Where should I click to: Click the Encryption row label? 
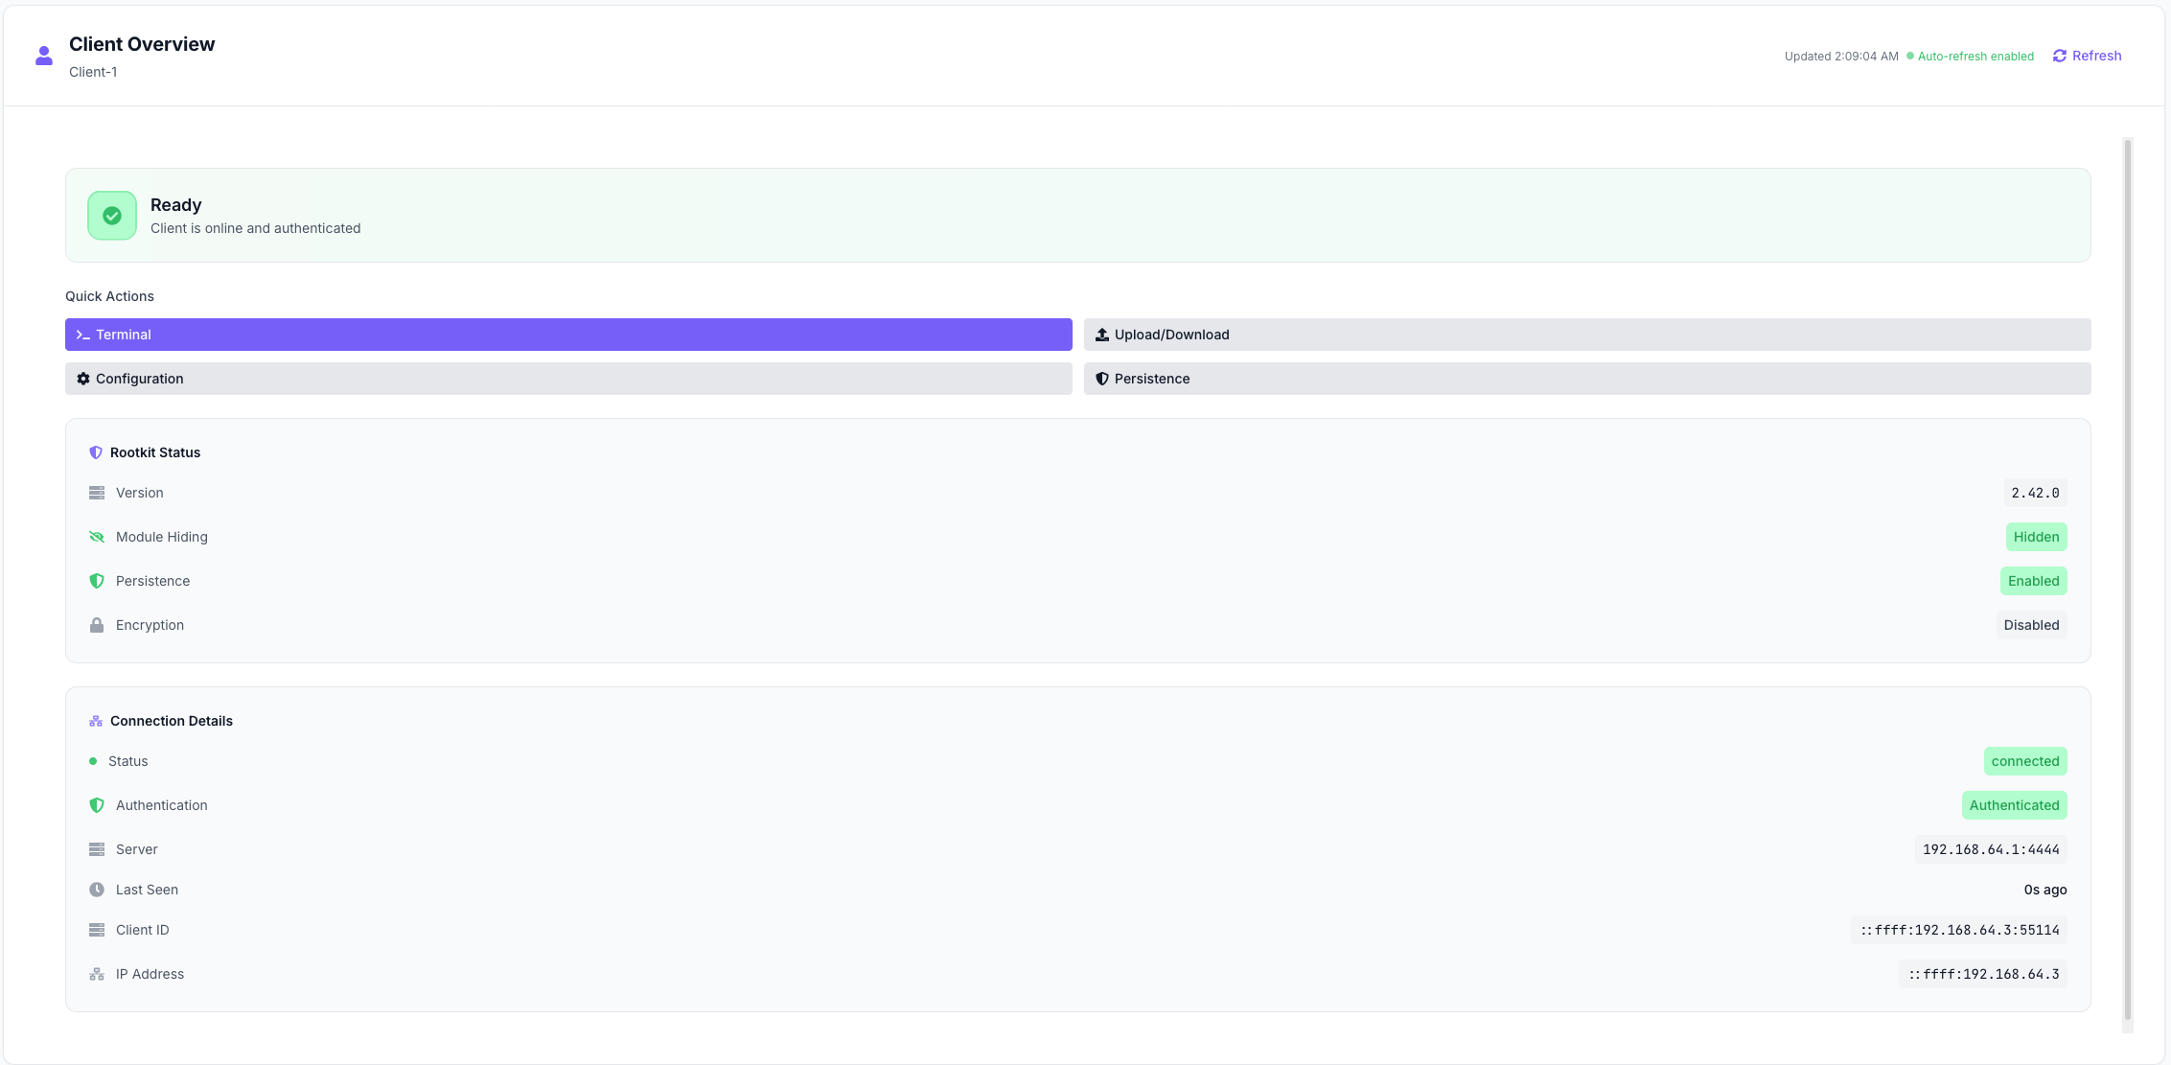coord(150,625)
